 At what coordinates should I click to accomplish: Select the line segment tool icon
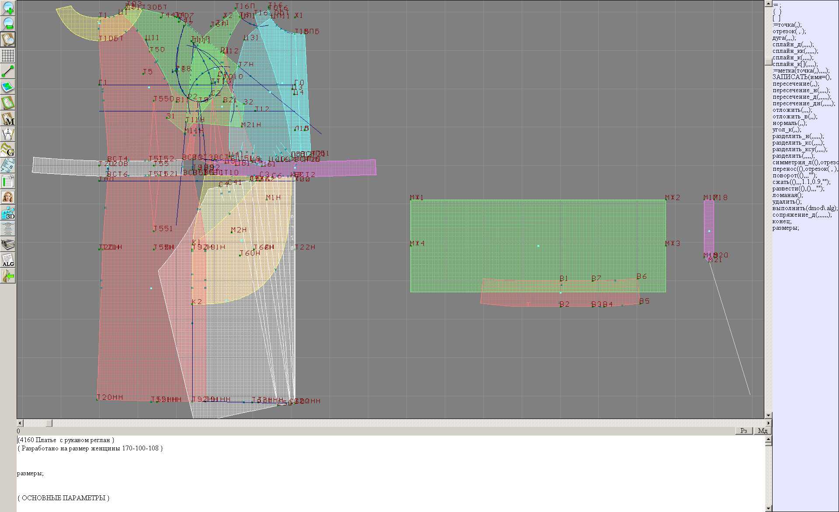click(x=8, y=71)
